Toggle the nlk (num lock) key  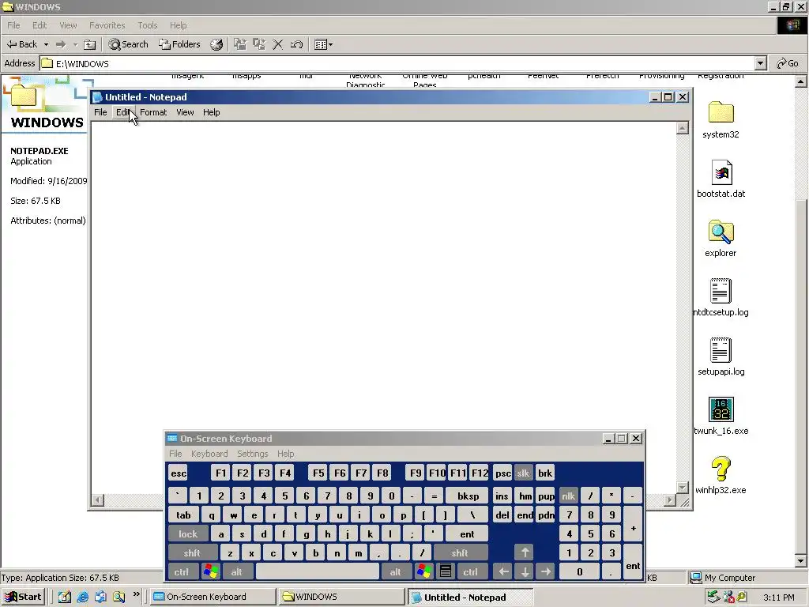tap(569, 496)
